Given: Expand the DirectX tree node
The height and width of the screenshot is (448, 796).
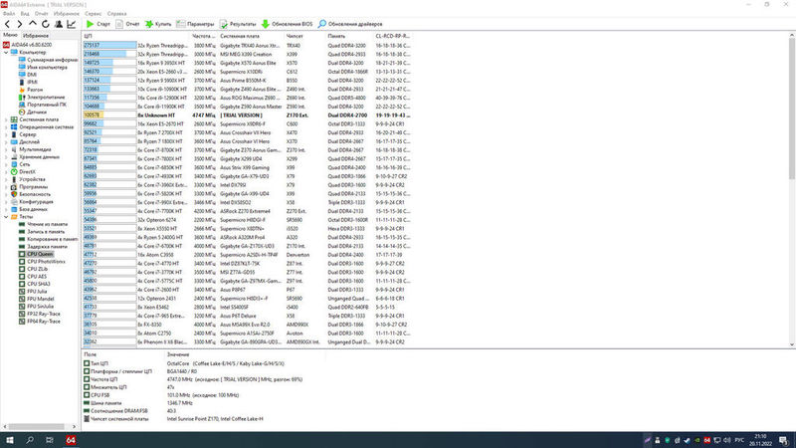Looking at the screenshot, I should click(x=6, y=171).
